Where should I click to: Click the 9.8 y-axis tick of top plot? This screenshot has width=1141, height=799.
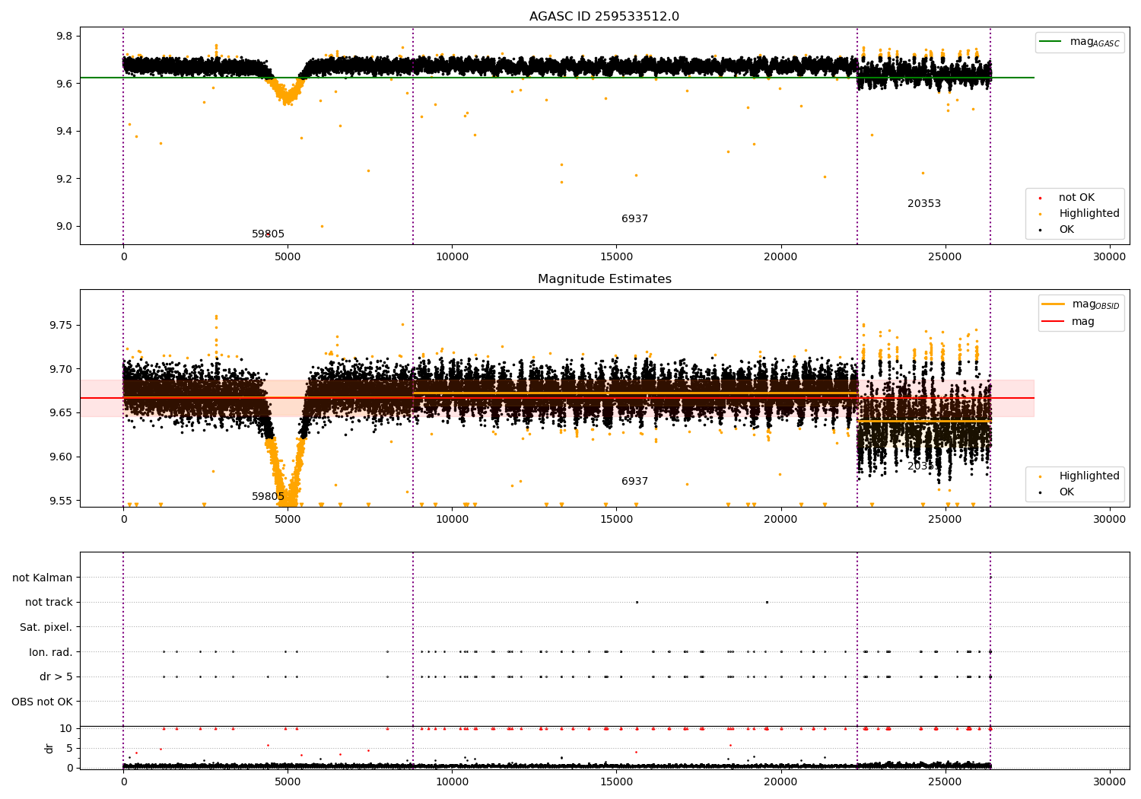[64, 37]
